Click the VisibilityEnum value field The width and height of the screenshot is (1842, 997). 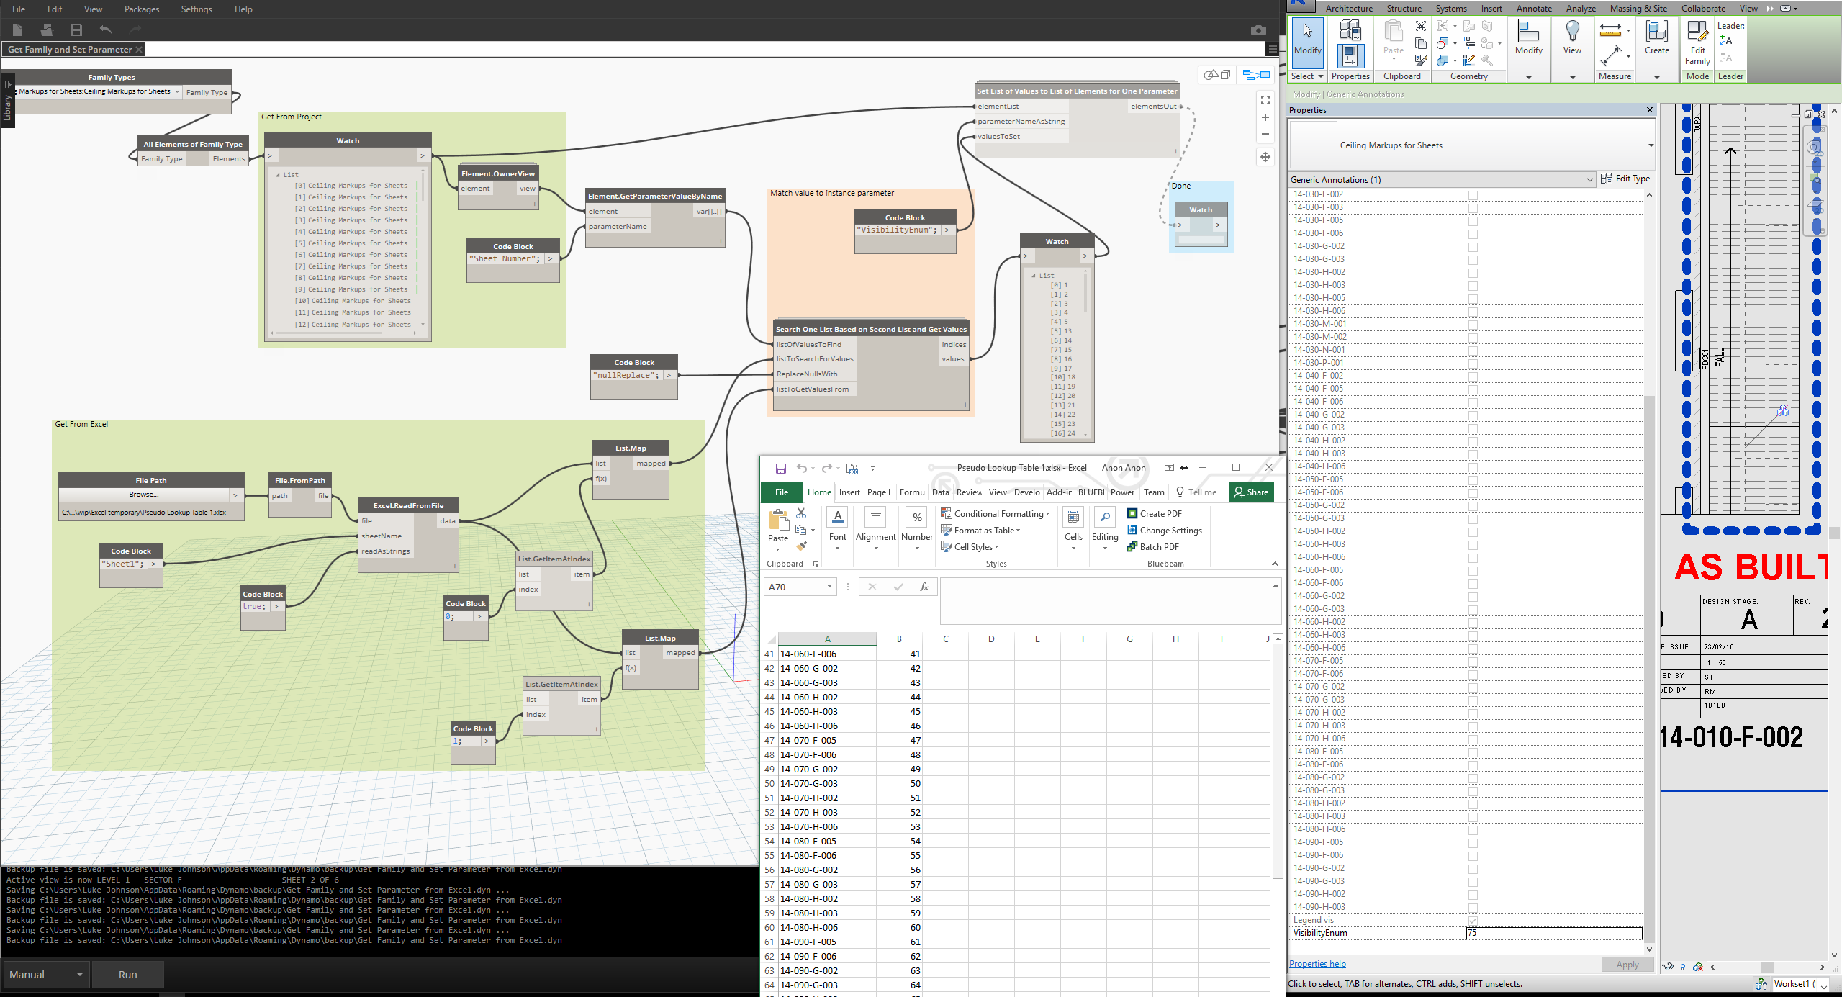pyautogui.click(x=1553, y=933)
